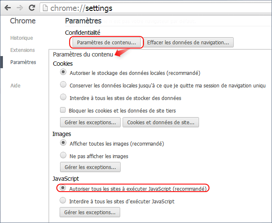Click the Confidentialité section heading
This screenshot has width=272, height=223.
tap(83, 33)
